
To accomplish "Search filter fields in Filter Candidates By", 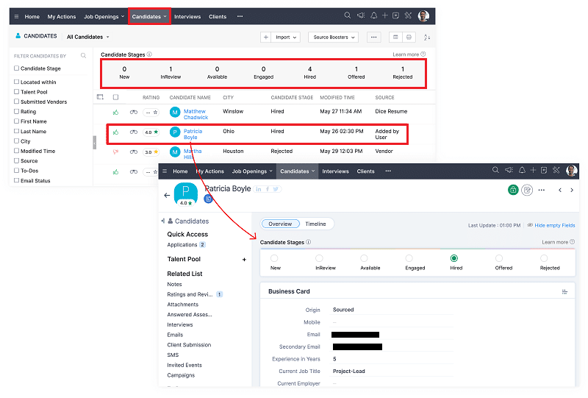I will click(83, 56).
